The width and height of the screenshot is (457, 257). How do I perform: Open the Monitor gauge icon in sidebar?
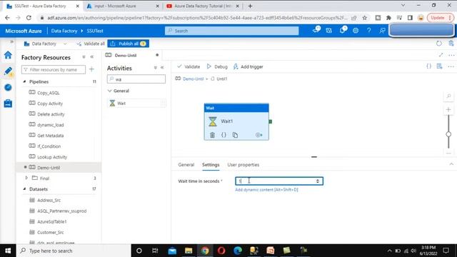coord(8,87)
